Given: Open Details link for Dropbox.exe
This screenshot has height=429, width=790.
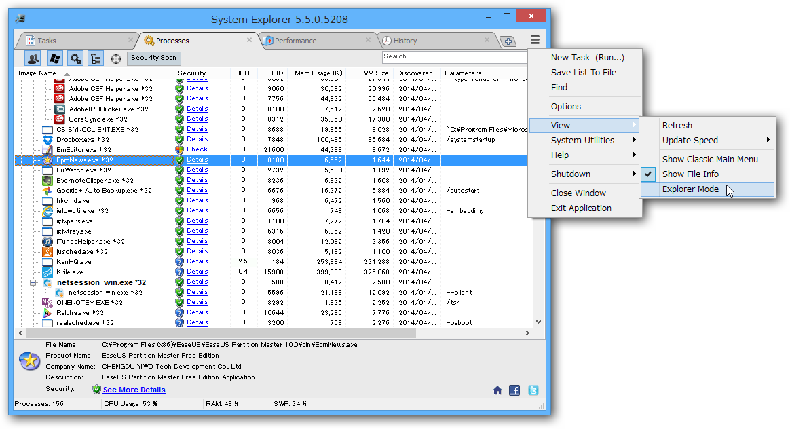Looking at the screenshot, I should point(197,139).
